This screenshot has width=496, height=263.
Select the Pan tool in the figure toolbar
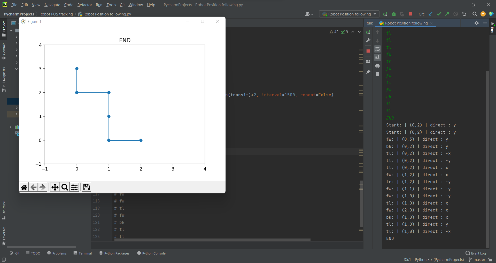(x=55, y=187)
